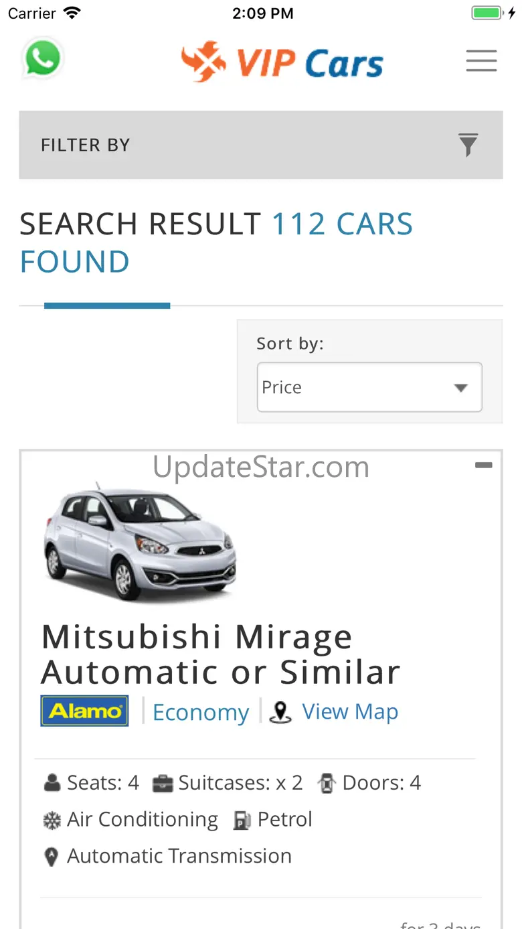Click the Economy category link
Image resolution: width=522 pixels, height=929 pixels.
coord(201,713)
